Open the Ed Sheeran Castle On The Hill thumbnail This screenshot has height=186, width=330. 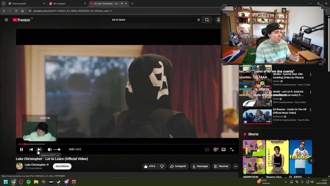click(257, 116)
